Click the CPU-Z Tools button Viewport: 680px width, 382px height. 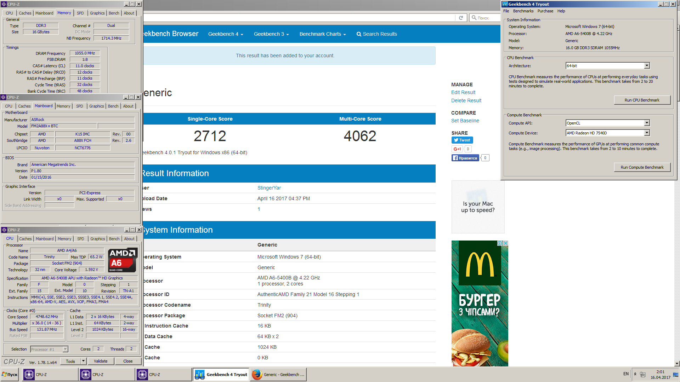click(70, 361)
